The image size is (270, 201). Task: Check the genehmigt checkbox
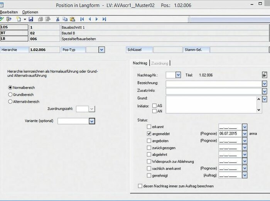coord(149,176)
